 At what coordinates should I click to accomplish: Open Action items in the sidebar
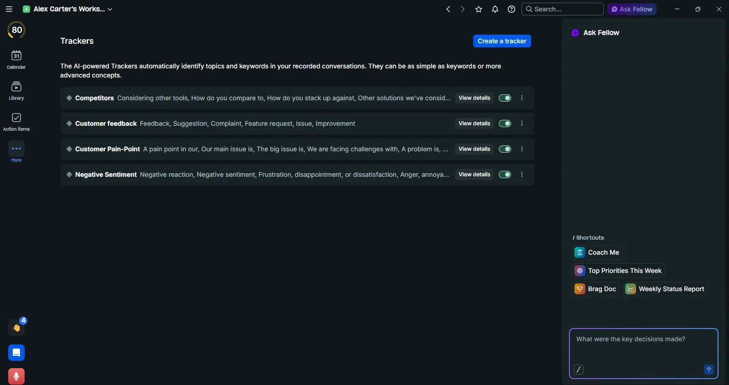pyautogui.click(x=16, y=122)
